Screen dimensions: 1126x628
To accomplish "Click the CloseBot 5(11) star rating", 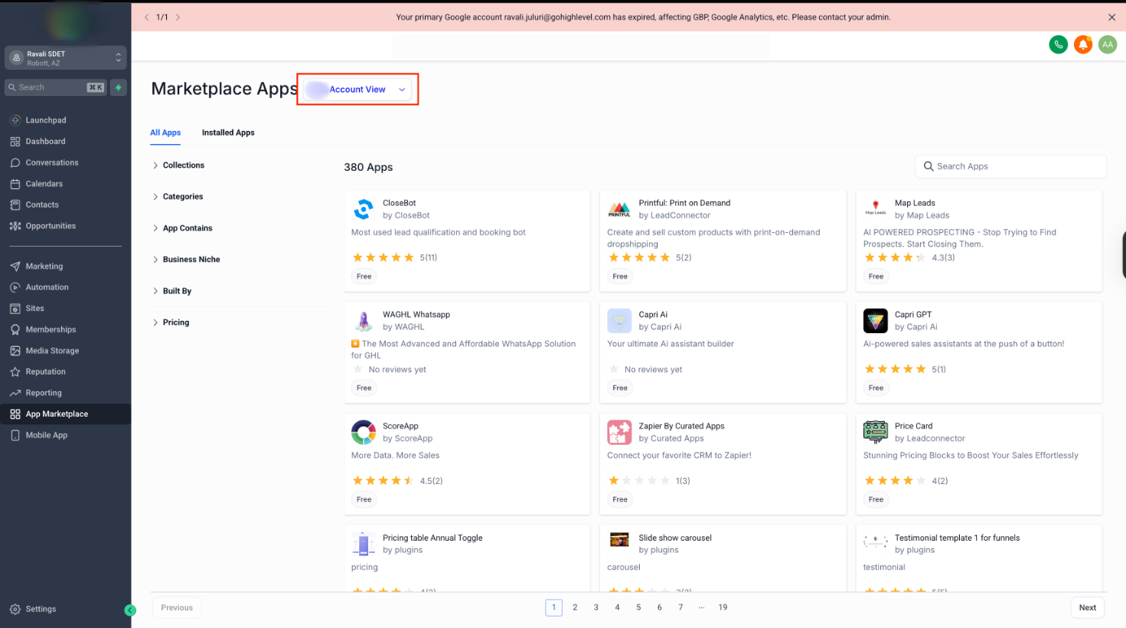I will point(394,257).
